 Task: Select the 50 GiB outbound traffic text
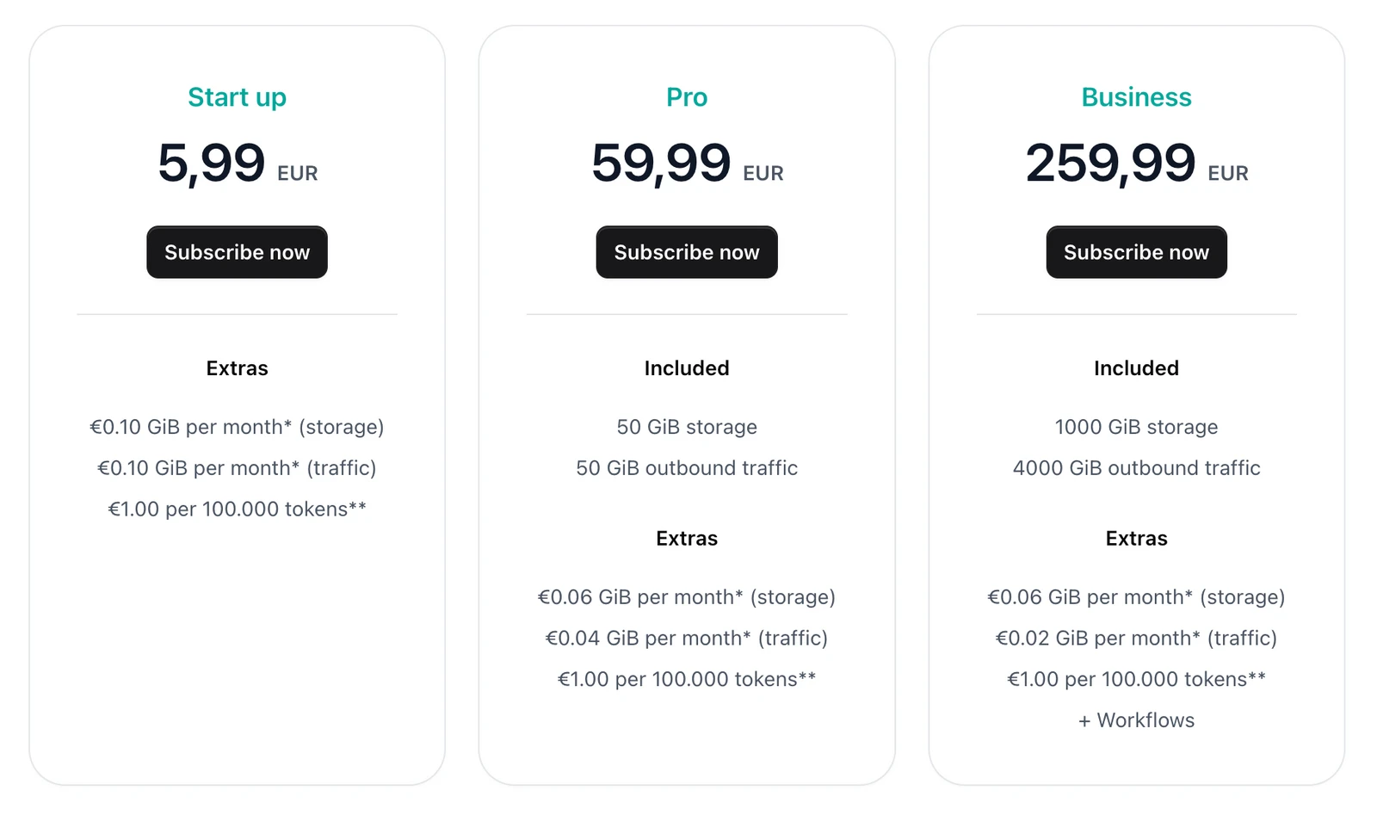point(686,468)
